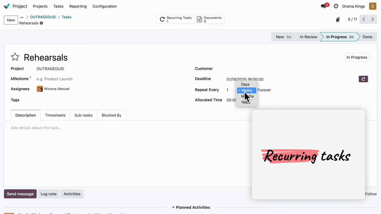
Task: Open the Reporting menu
Action: click(x=78, y=6)
